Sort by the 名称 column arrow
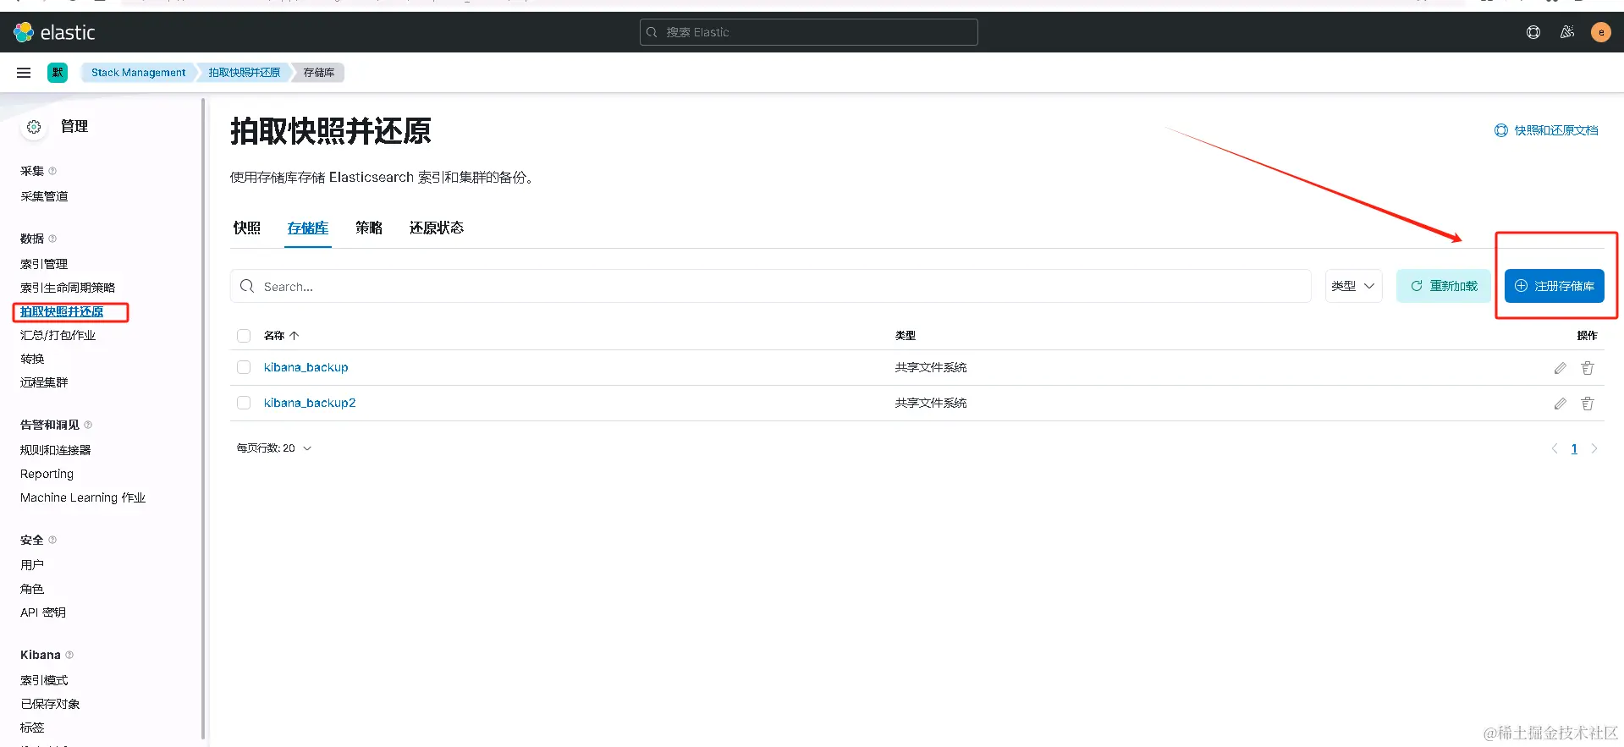 click(x=295, y=336)
